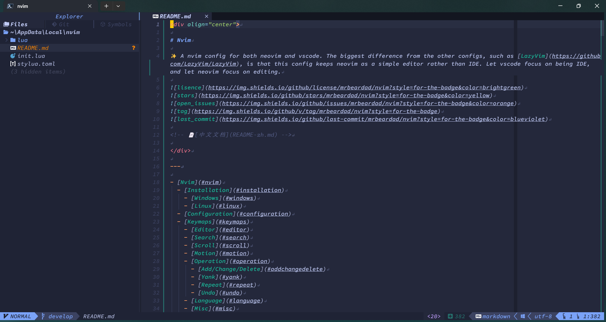Click the editor vertical scrollbar
Screen dimensions: 606x322
point(603,28)
